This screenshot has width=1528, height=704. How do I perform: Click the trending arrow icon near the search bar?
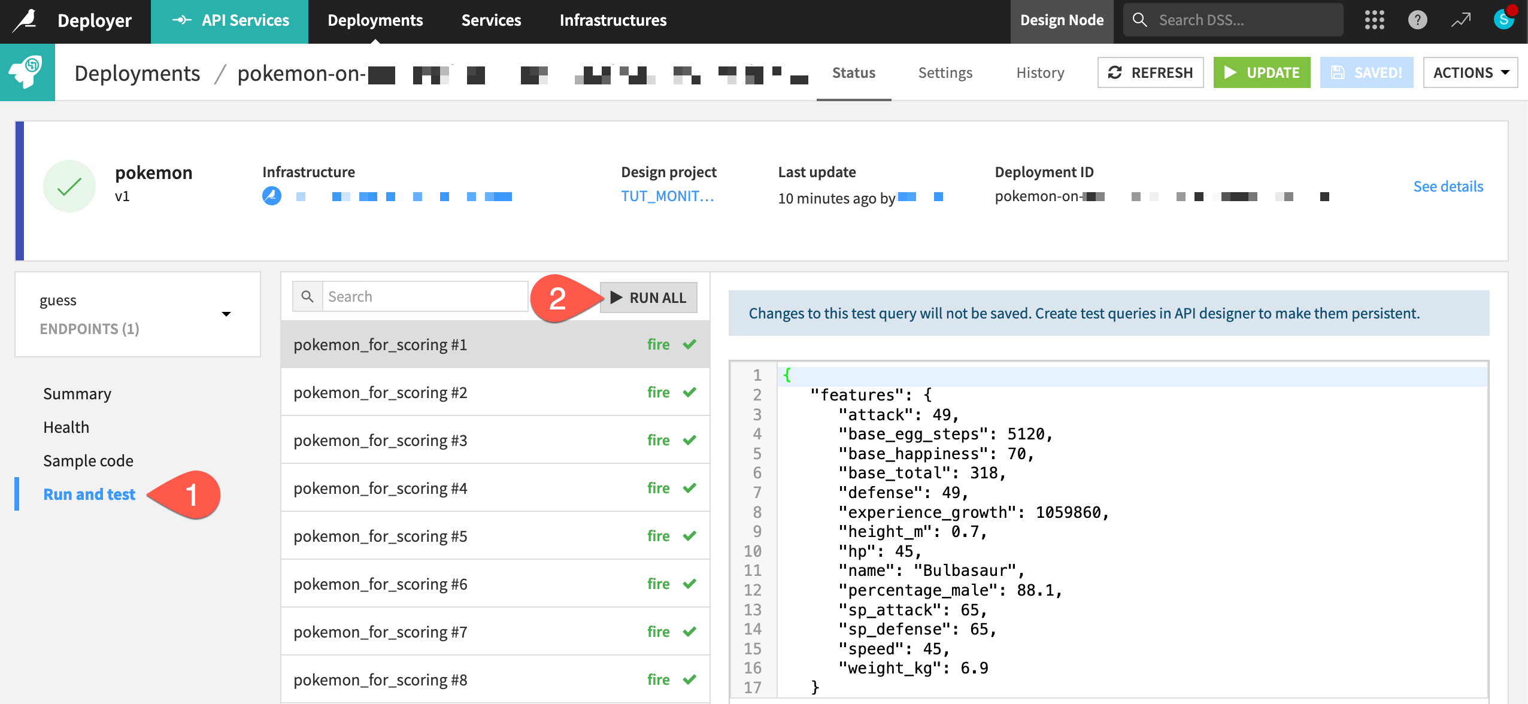pos(1461,20)
